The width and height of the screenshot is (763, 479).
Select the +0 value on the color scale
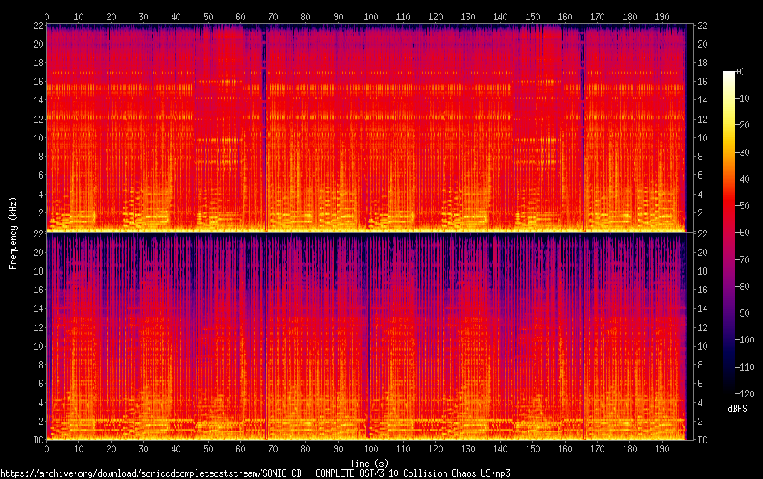[740, 72]
